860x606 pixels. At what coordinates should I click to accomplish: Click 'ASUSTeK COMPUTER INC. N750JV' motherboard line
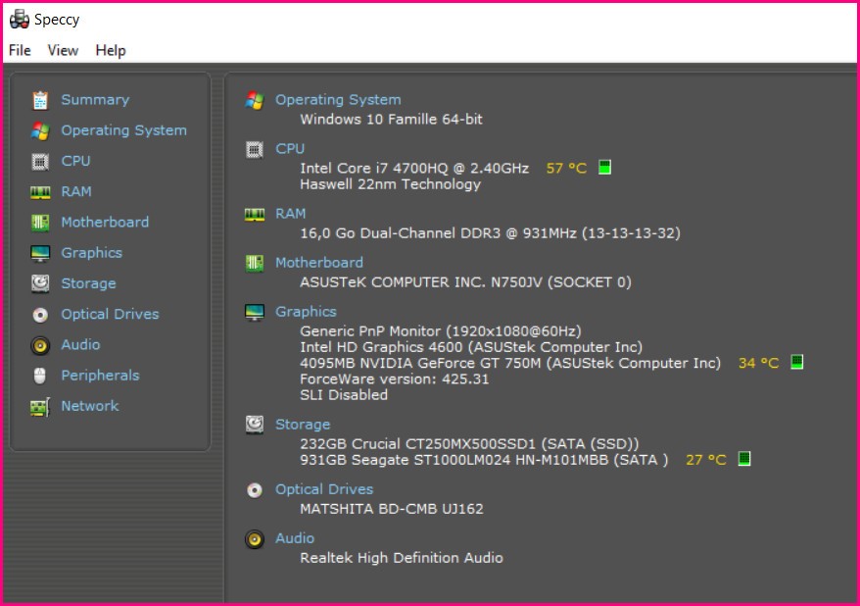(x=465, y=281)
